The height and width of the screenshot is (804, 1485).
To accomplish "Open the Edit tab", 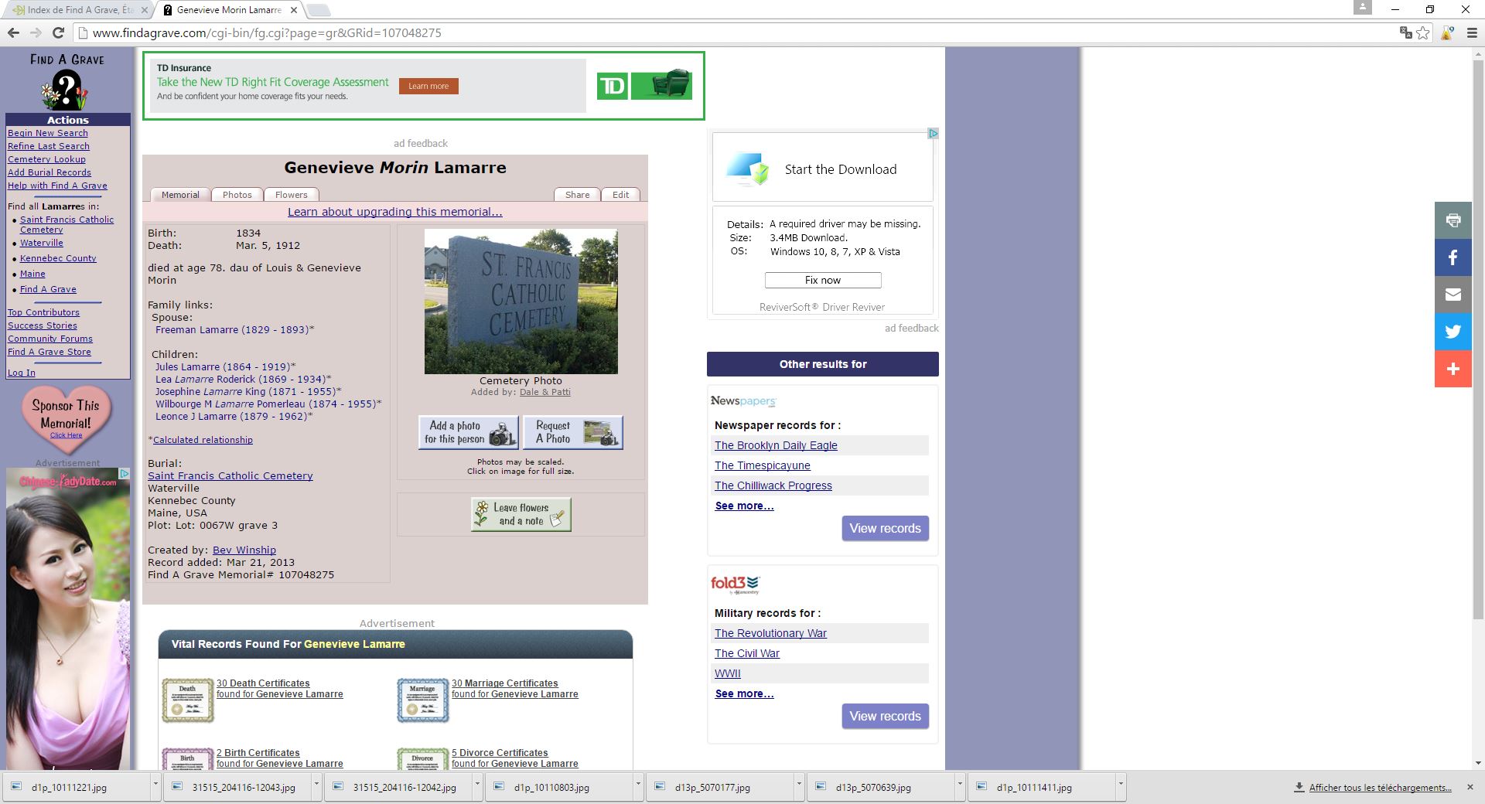I will [x=621, y=195].
